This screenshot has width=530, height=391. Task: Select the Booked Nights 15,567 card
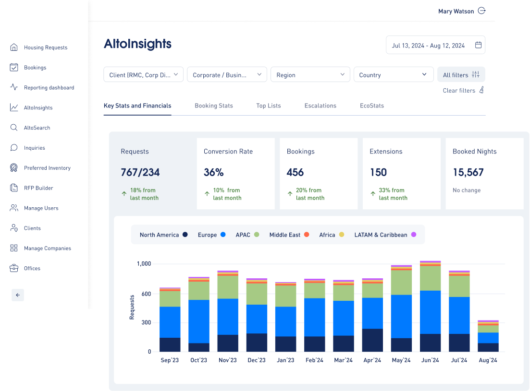click(x=484, y=173)
